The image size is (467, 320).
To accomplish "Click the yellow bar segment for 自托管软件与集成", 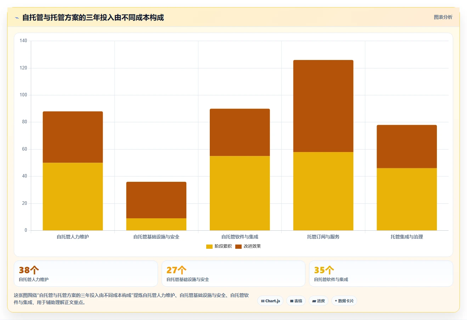I will 240,193.
